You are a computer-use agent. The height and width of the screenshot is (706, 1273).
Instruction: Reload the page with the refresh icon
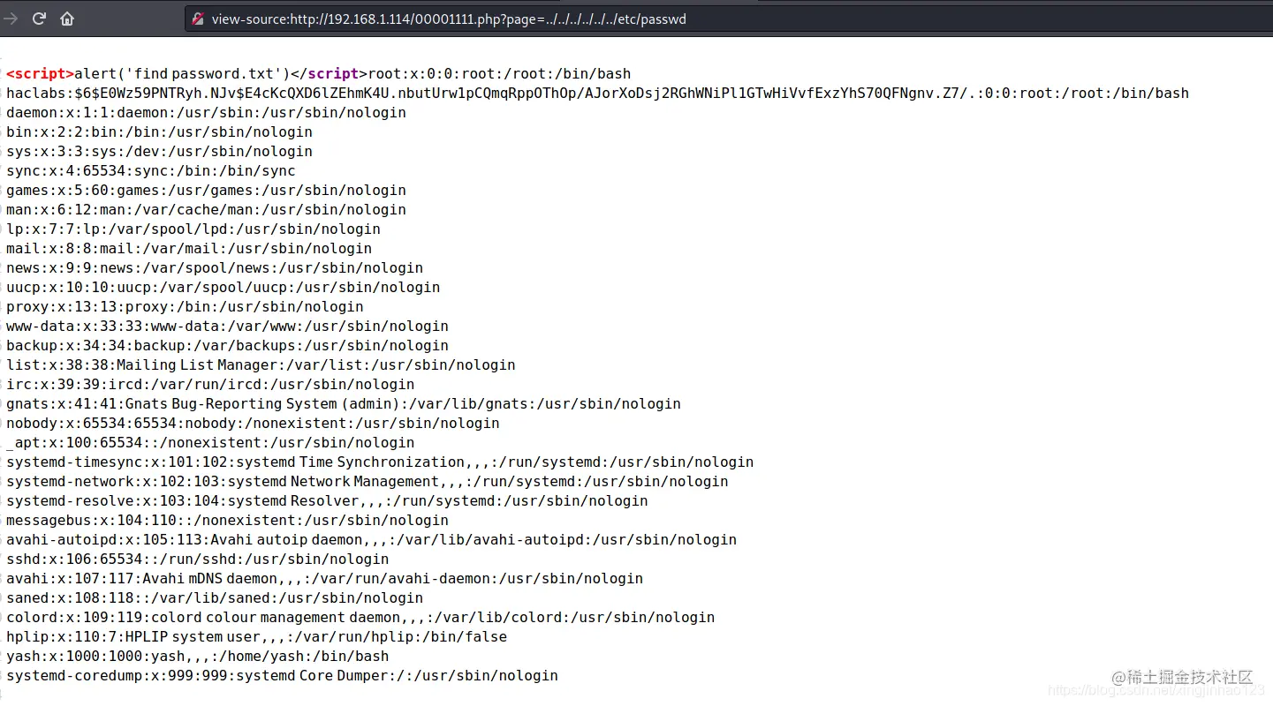(x=39, y=19)
